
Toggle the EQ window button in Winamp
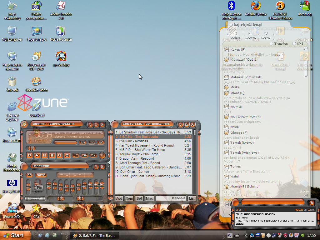pyautogui.click(x=82, y=142)
